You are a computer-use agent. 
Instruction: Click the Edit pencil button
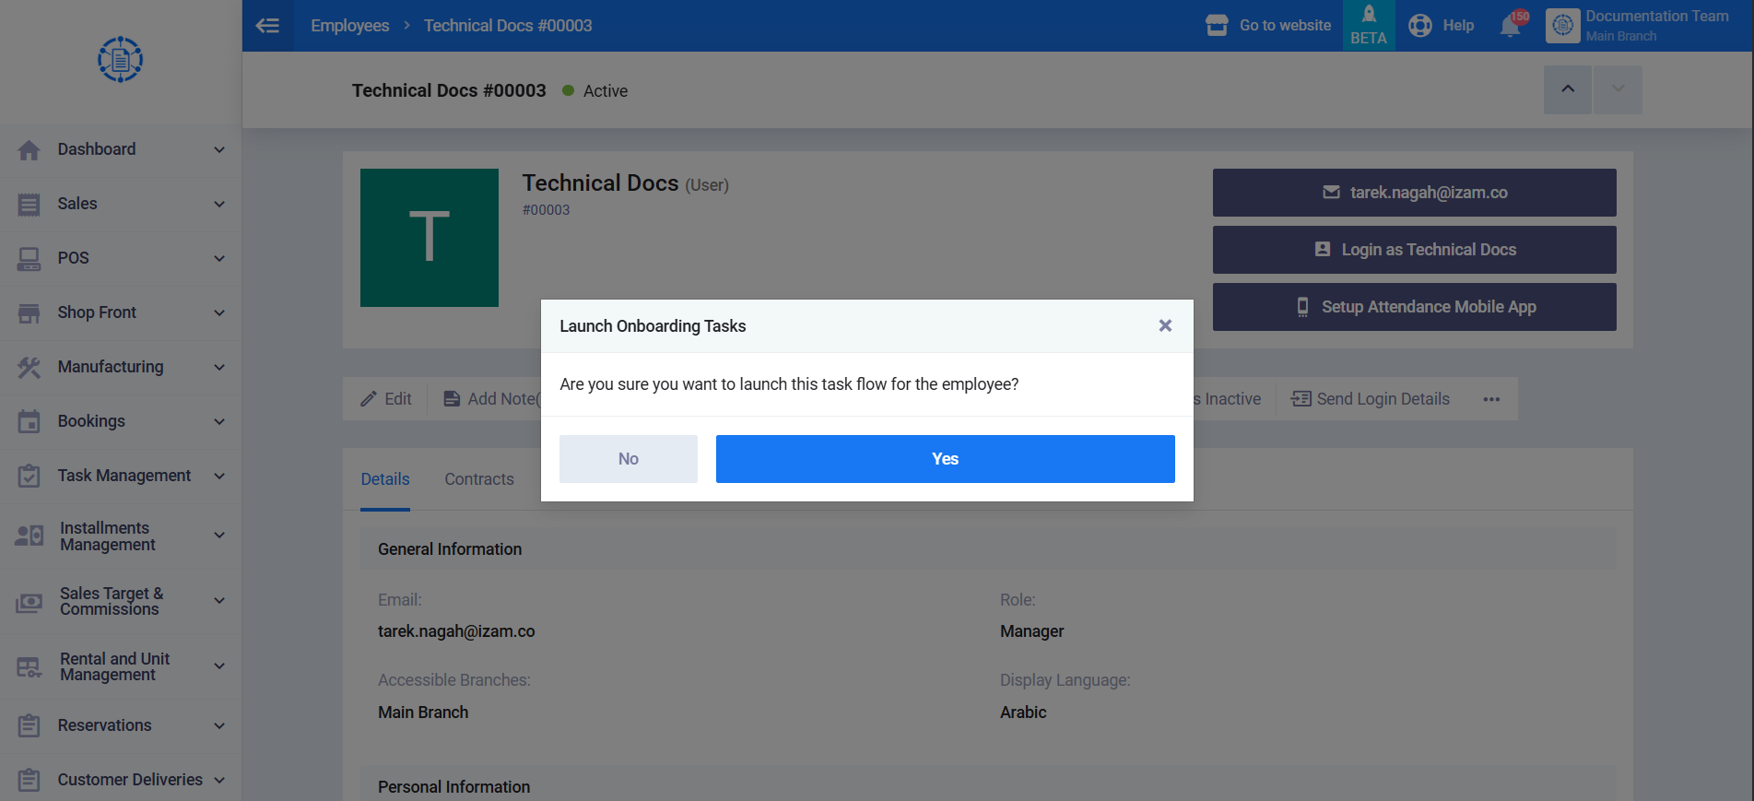pos(386,398)
